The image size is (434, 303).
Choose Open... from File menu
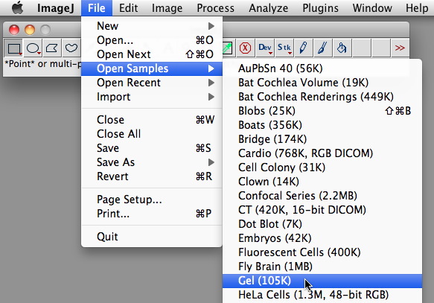tap(152, 40)
